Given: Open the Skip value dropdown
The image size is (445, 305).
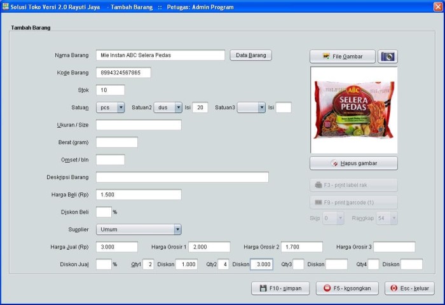Looking at the screenshot, I should click(340, 218).
